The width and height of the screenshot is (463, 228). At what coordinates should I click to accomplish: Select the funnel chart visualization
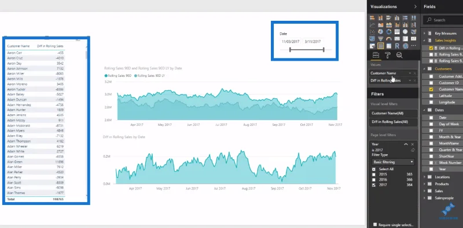click(x=381, y=39)
